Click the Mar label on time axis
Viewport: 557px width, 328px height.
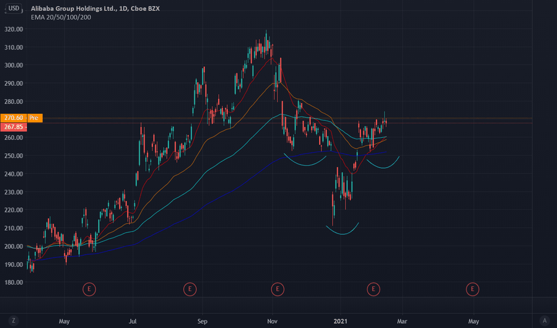pos(402,321)
